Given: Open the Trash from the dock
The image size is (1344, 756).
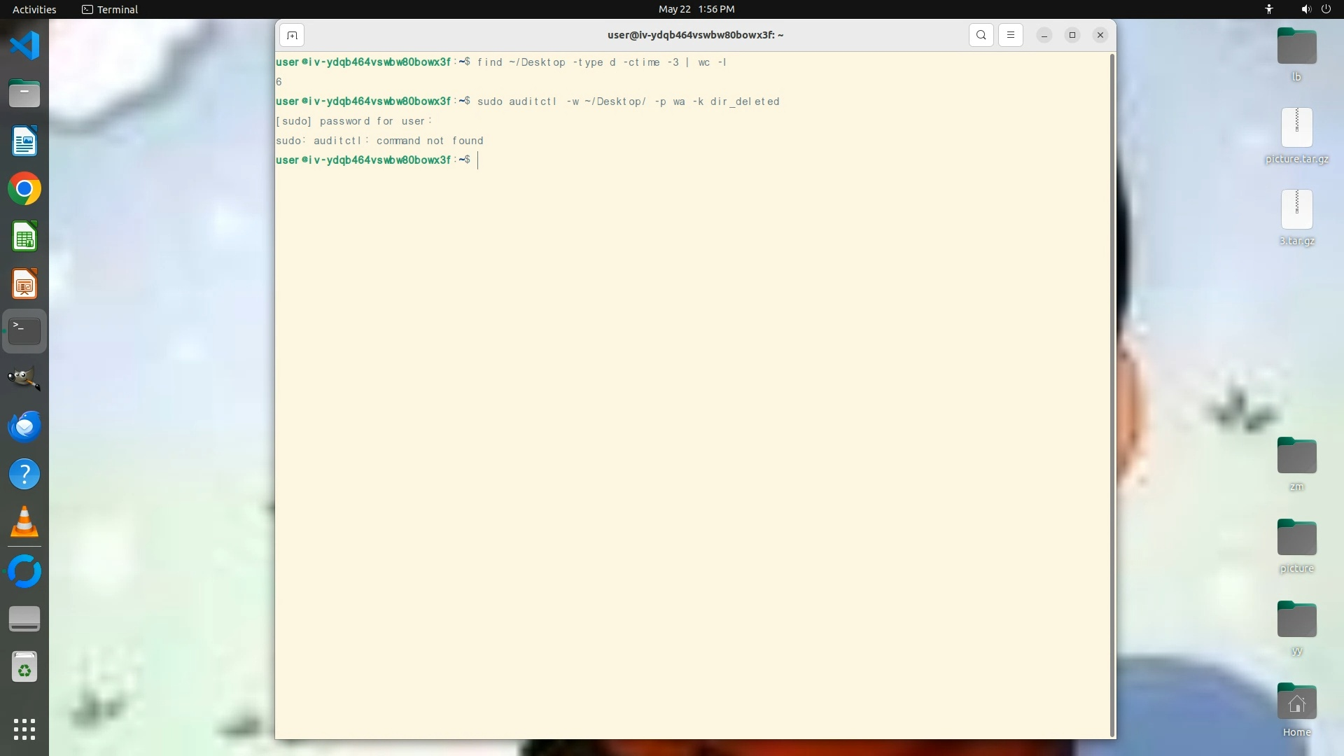Looking at the screenshot, I should point(24,667).
